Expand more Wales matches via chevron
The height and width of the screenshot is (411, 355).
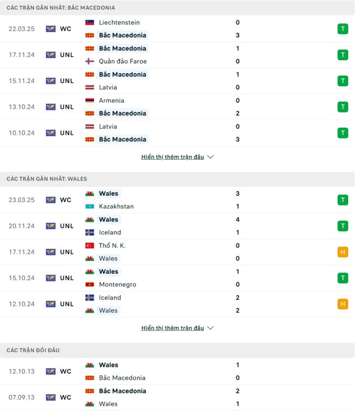tap(210, 328)
